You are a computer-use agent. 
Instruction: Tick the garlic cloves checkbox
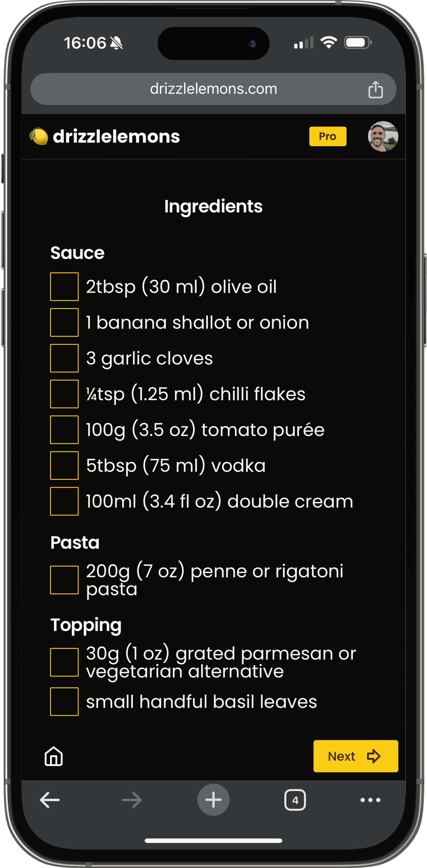(64, 358)
